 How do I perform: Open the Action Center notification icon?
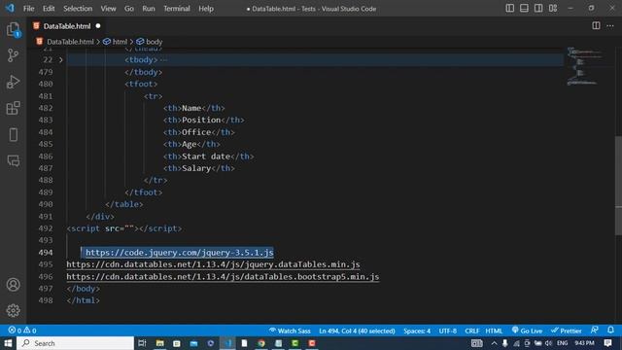(x=607, y=343)
